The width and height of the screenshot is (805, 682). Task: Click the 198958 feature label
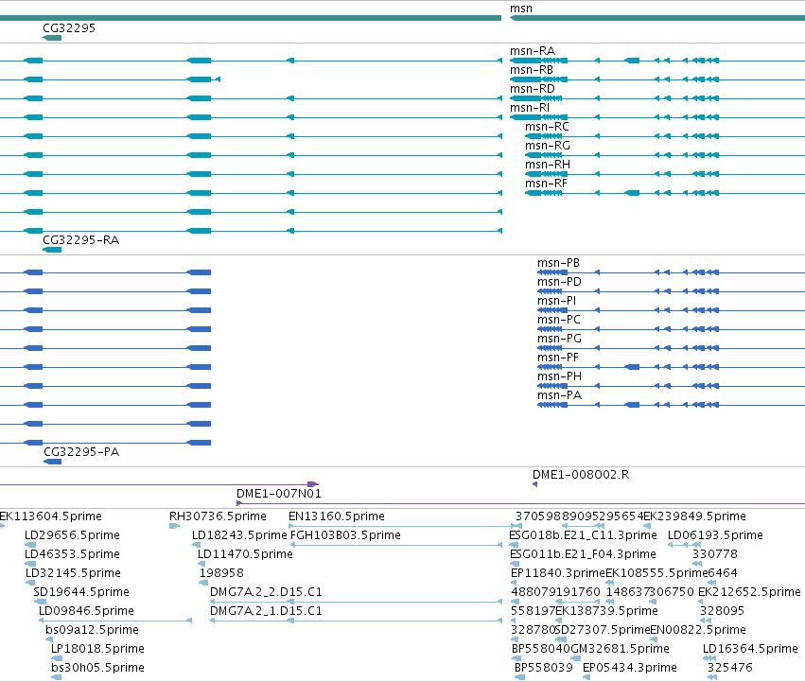tap(221, 573)
